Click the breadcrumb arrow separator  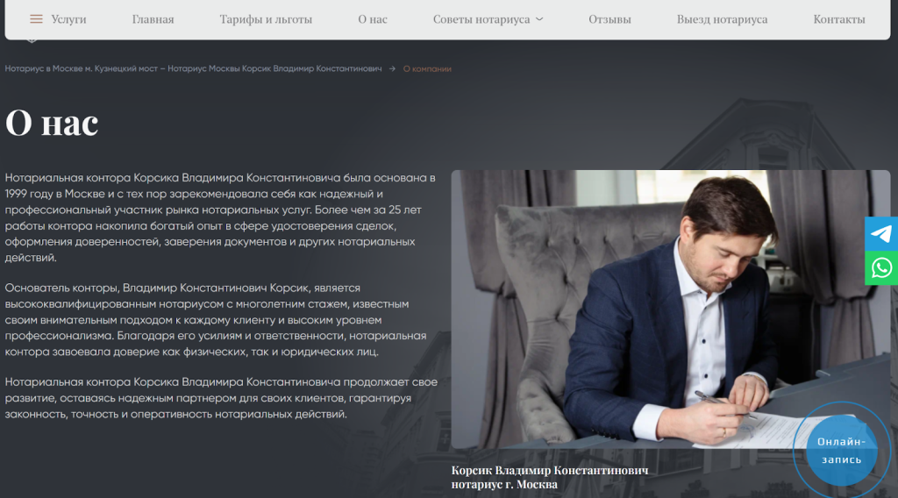(x=392, y=68)
